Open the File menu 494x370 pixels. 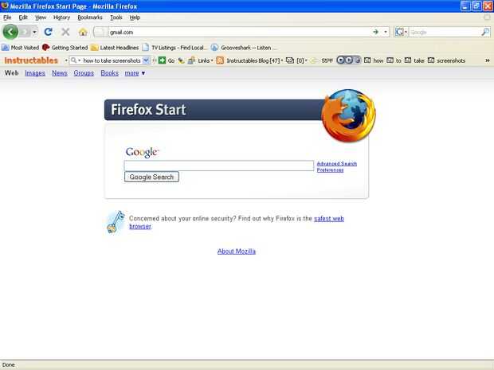(x=7, y=18)
